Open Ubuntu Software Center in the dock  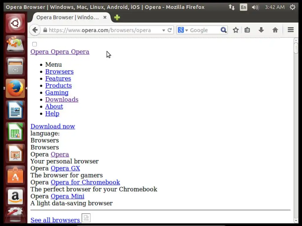point(15,175)
